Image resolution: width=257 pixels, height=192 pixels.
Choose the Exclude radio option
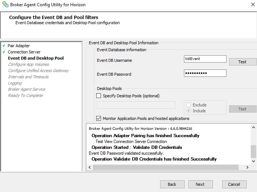pyautogui.click(x=188, y=105)
